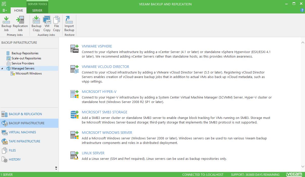This screenshot has width=305, height=177.
Task: Click the Backup & Replication view icon
Action: [5, 114]
